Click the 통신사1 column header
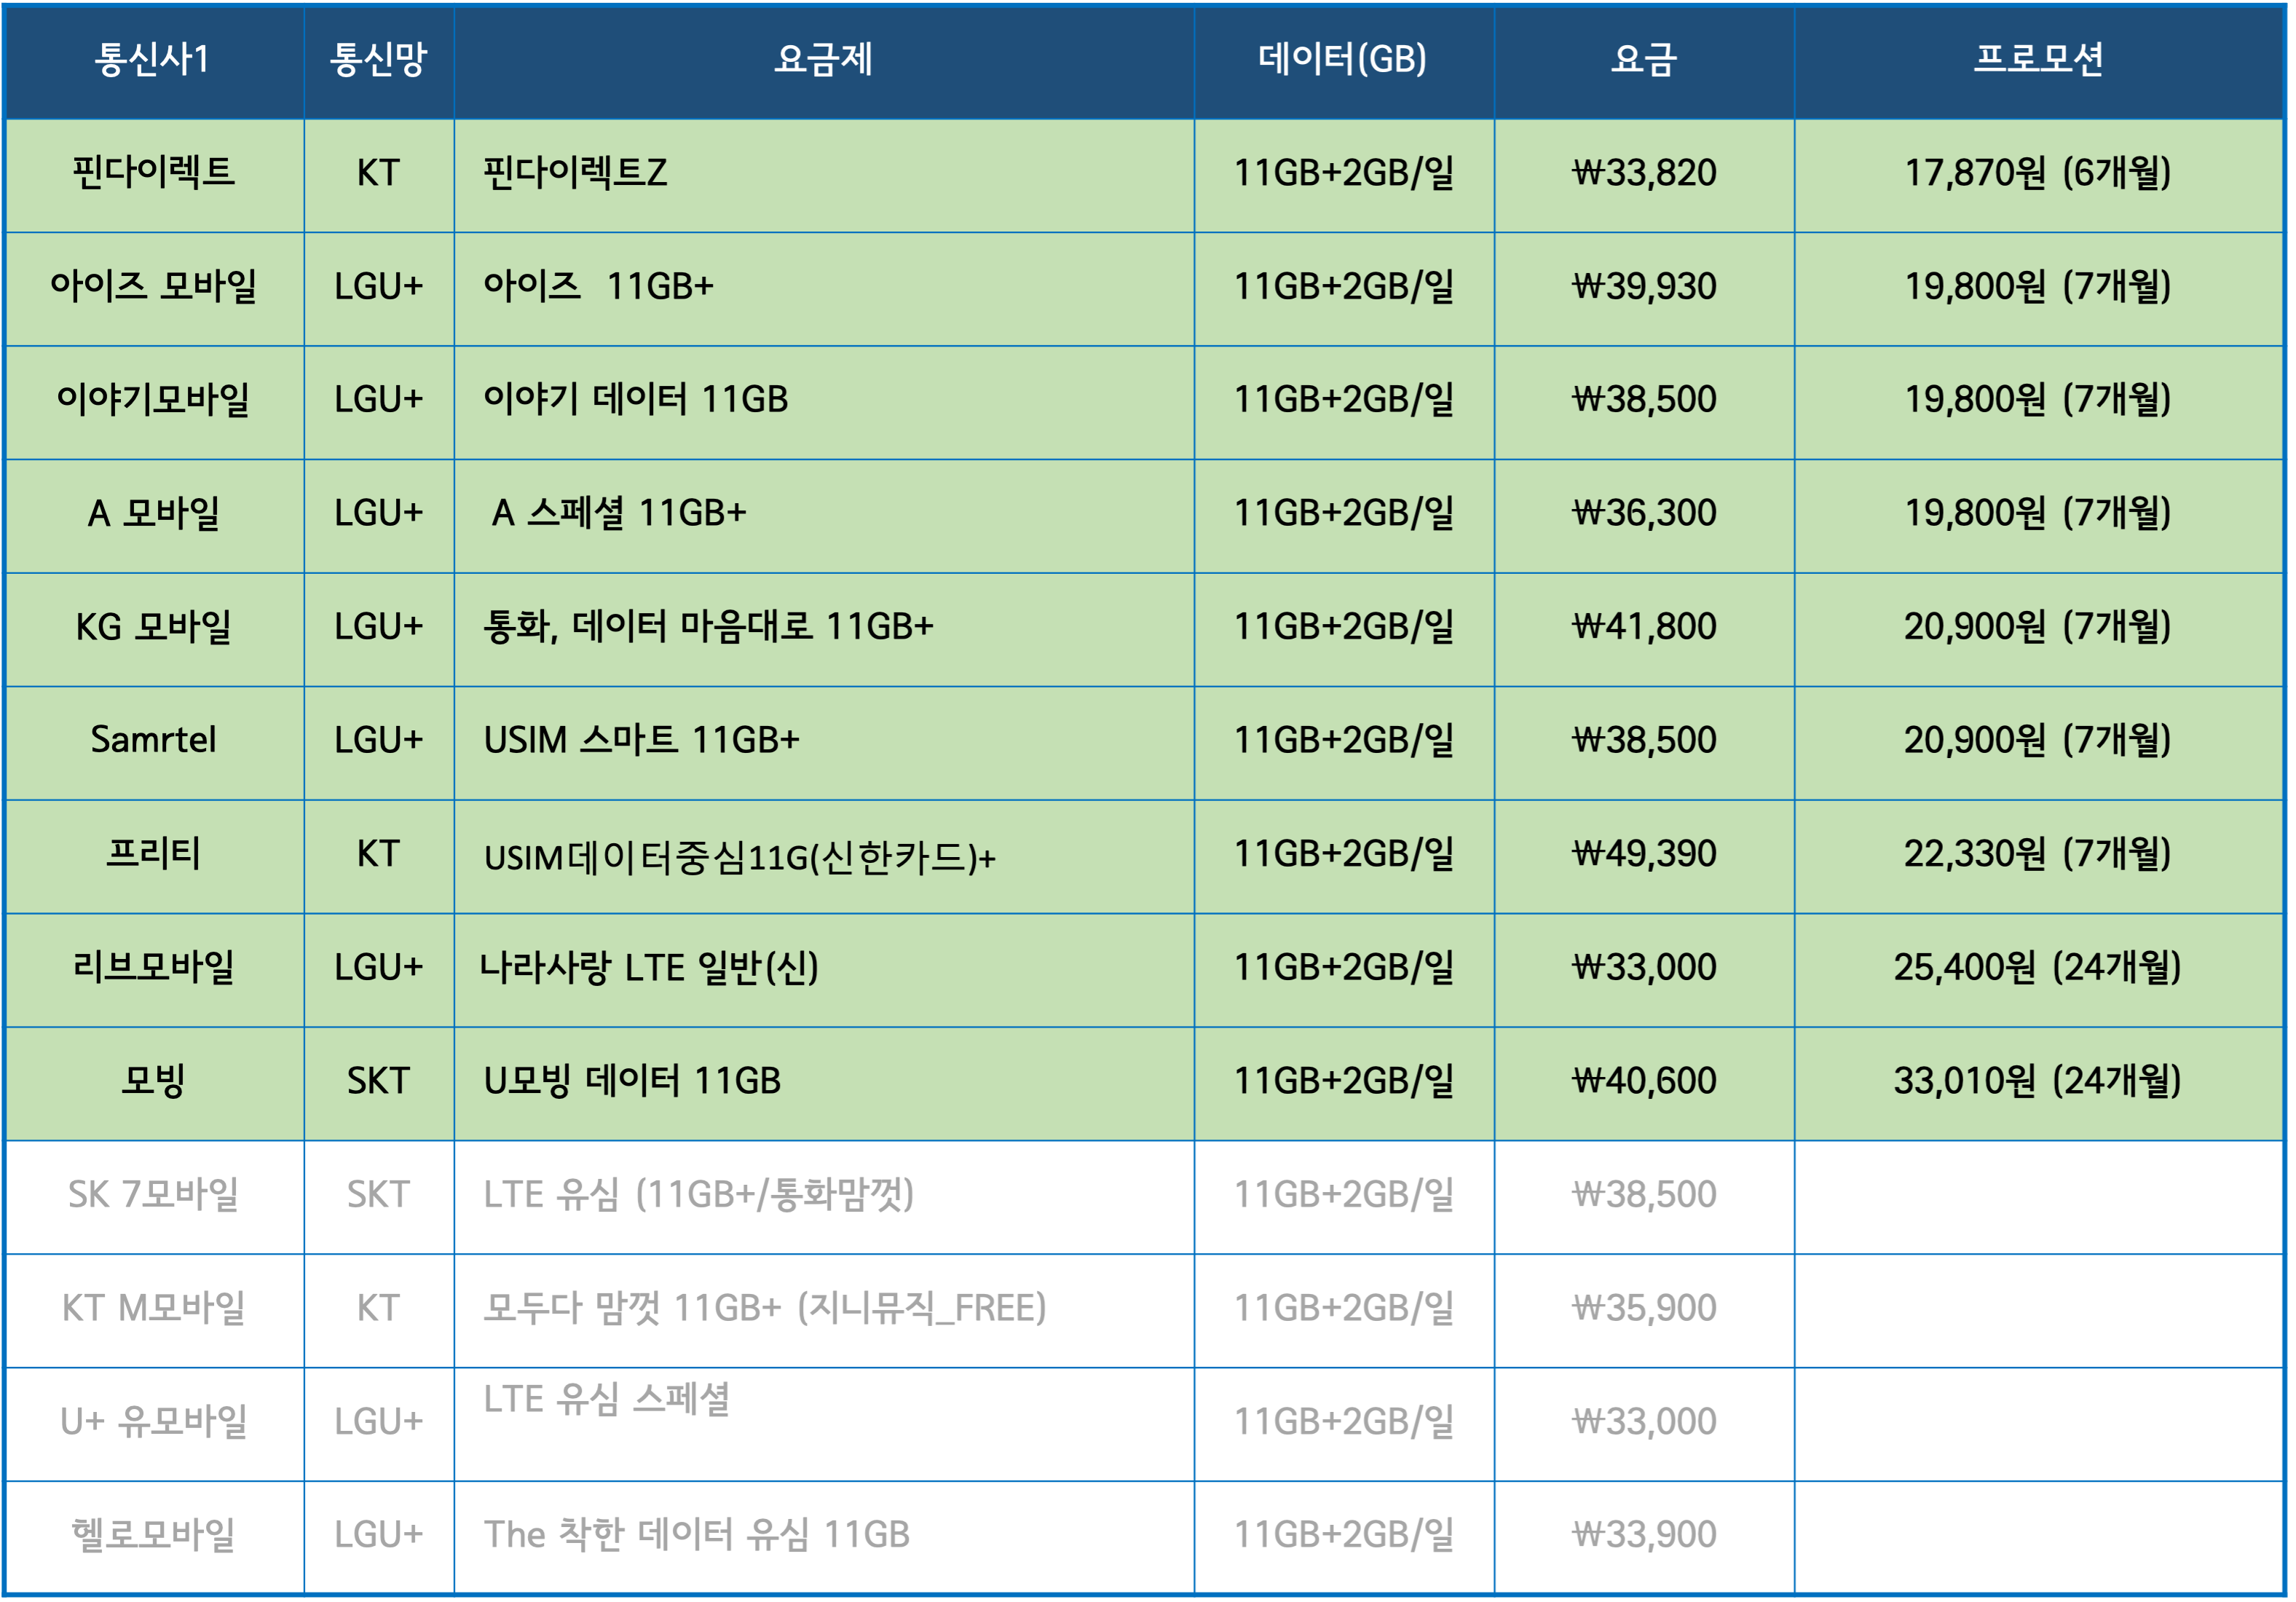 pos(153,61)
